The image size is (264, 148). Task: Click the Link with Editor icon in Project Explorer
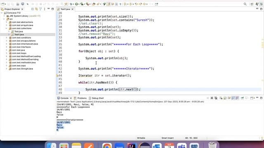pyautogui.click(x=37, y=9)
